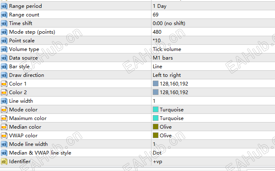Viewport: 275px width, 171px height.
Task: Select the Point scale label
Action: tap(22, 41)
